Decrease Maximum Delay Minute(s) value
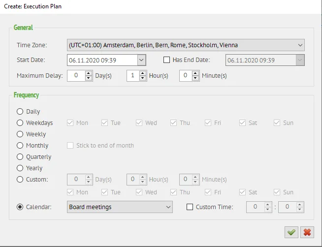 195,78
